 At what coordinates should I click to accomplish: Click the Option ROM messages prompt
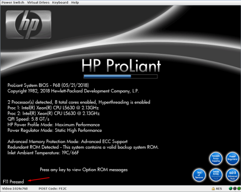[x=84, y=170]
